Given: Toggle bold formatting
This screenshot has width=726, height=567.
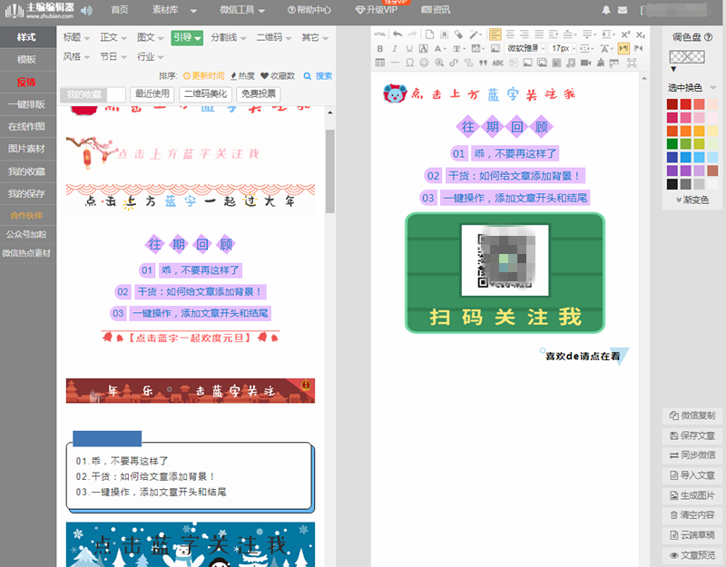Looking at the screenshot, I should click(x=380, y=49).
